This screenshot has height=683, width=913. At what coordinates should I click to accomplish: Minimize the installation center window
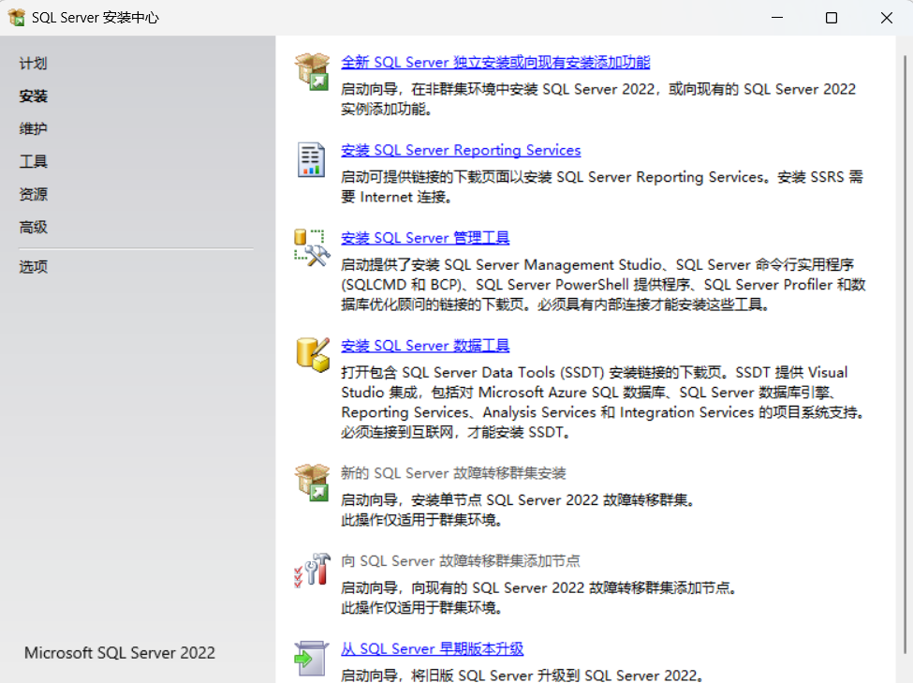coord(776,18)
